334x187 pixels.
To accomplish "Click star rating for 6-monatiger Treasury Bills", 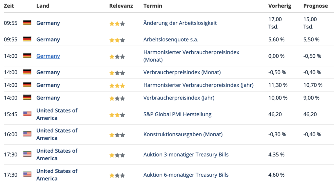I will point(117,175).
